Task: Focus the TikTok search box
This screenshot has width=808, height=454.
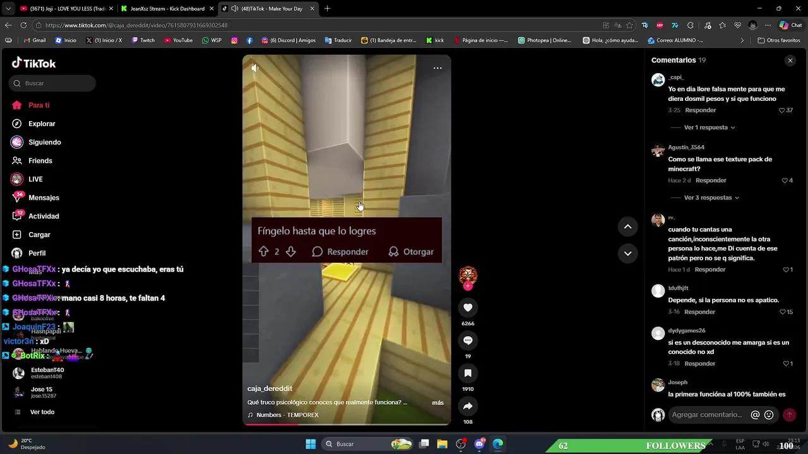Action: coord(52,83)
